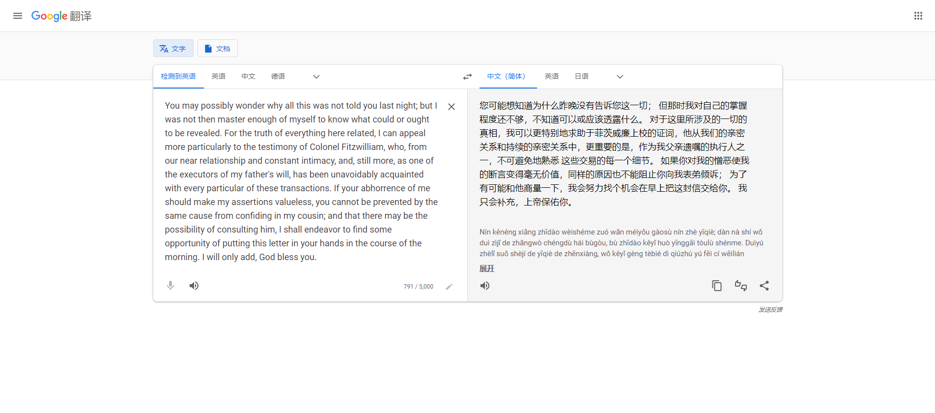Screen dimensions: 935x413
Task: Choose 日语 as the target language
Action: click(581, 77)
